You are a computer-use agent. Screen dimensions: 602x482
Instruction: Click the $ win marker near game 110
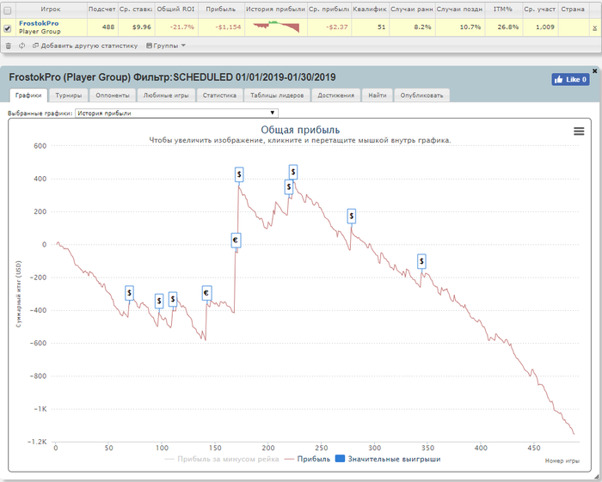(173, 299)
